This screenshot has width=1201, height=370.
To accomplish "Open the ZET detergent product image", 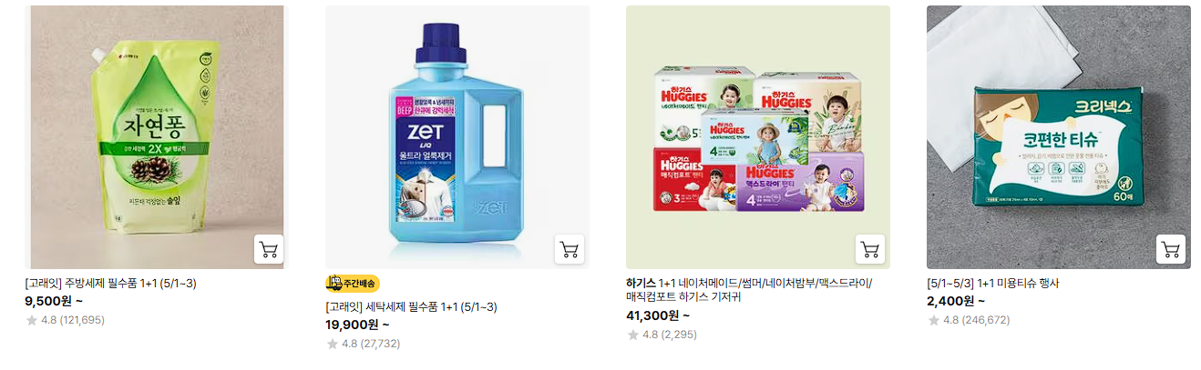I will click(x=457, y=137).
